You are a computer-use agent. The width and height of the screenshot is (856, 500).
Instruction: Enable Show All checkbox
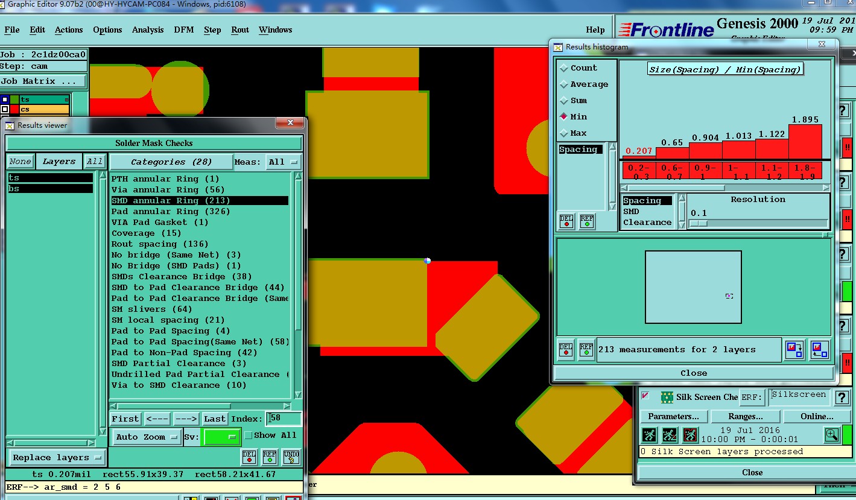pyautogui.click(x=248, y=435)
